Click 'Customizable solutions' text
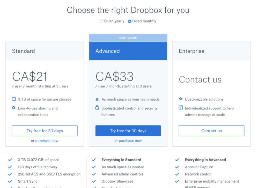This screenshot has width=265, height=188. (x=204, y=99)
